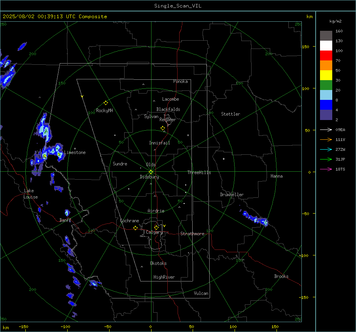Click the Calgary city label

coord(154,232)
